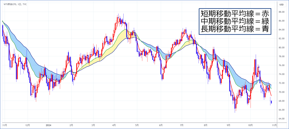Click the 88.00 price axis label
The width and height of the screenshot is (289, 129).
tap(281, 12)
